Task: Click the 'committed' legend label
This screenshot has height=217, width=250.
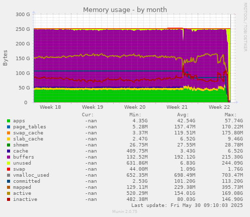Action: coord(27,181)
